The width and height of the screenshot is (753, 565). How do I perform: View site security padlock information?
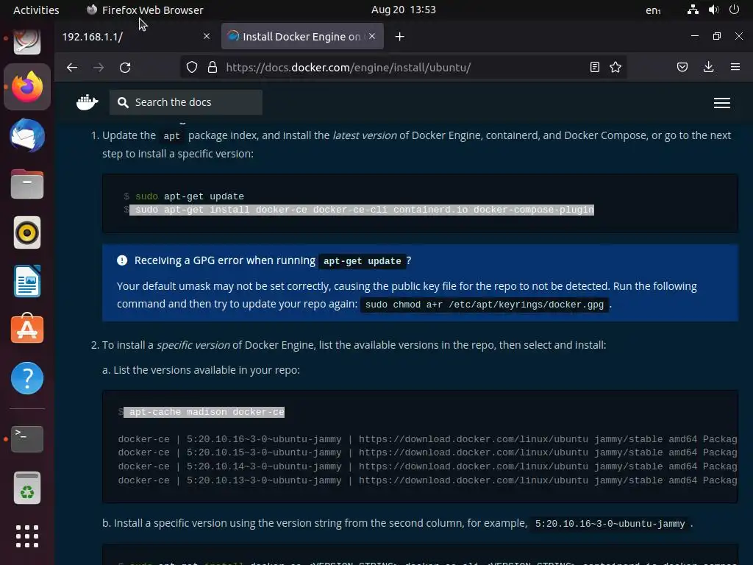pos(213,67)
